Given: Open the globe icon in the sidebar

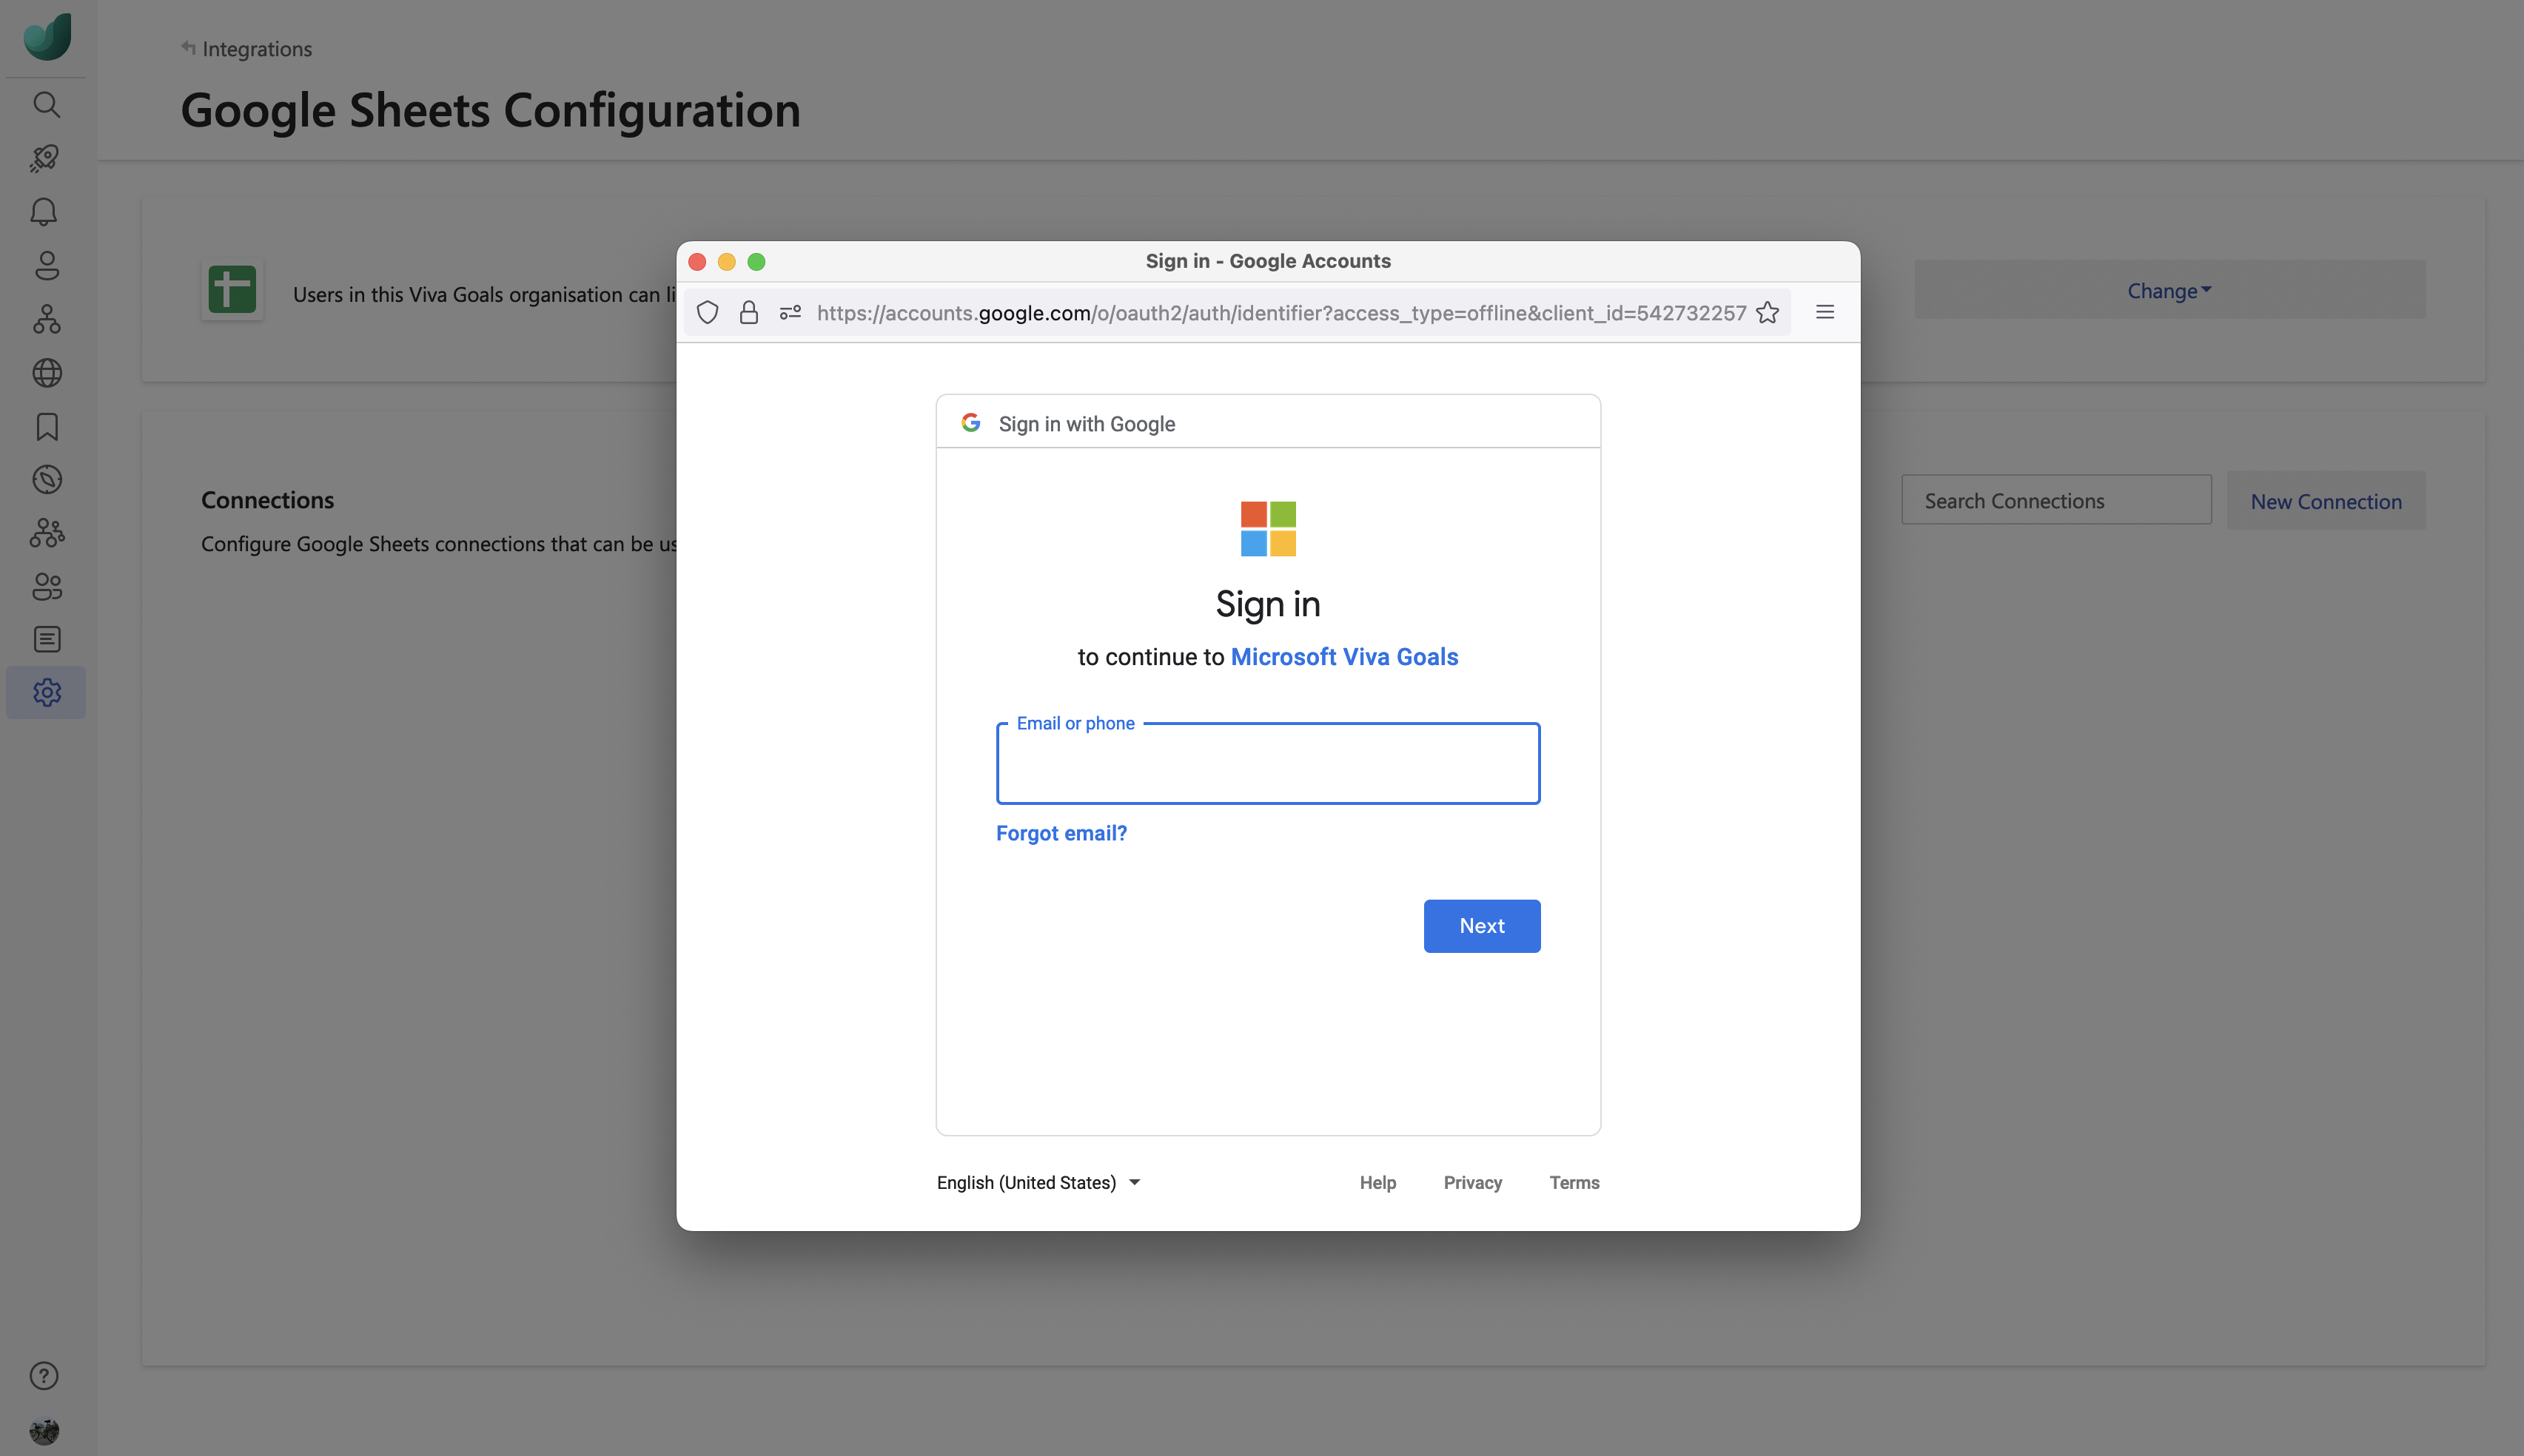Looking at the screenshot, I should [x=46, y=372].
